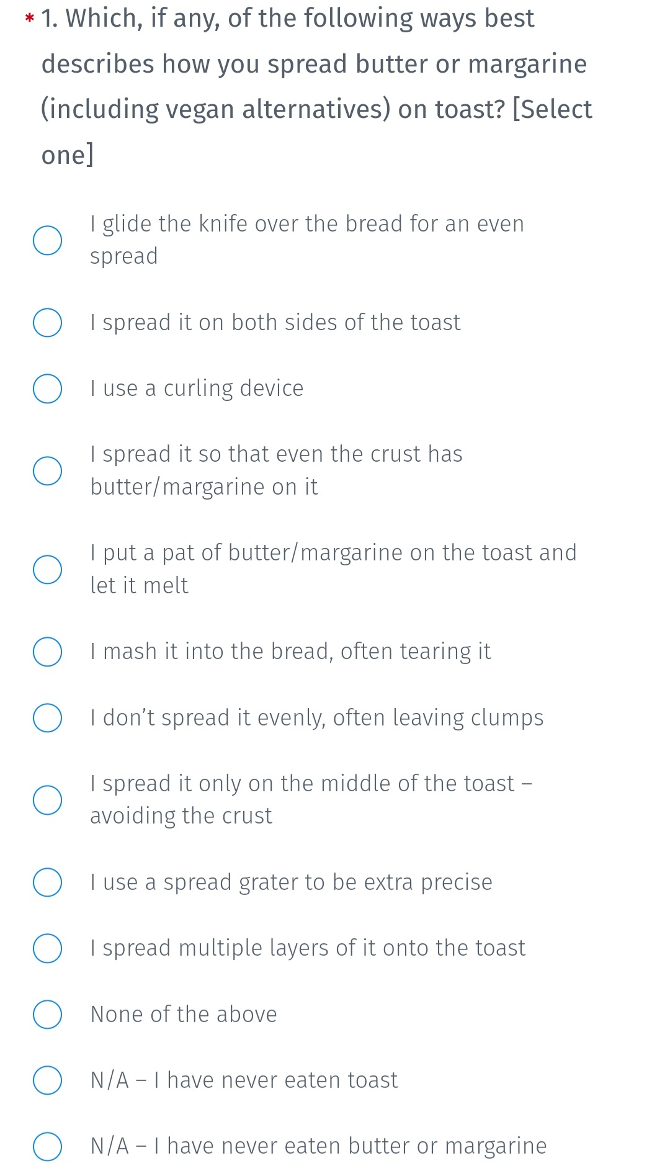The width and height of the screenshot is (670, 1163).
Task: Select 'don't spread it evenly' radio button
Action: 47,717
